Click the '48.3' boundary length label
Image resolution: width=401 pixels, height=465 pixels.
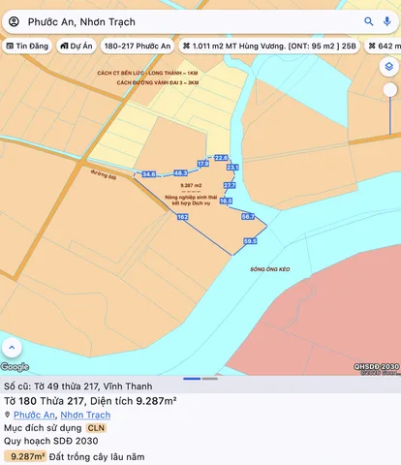tap(180, 172)
